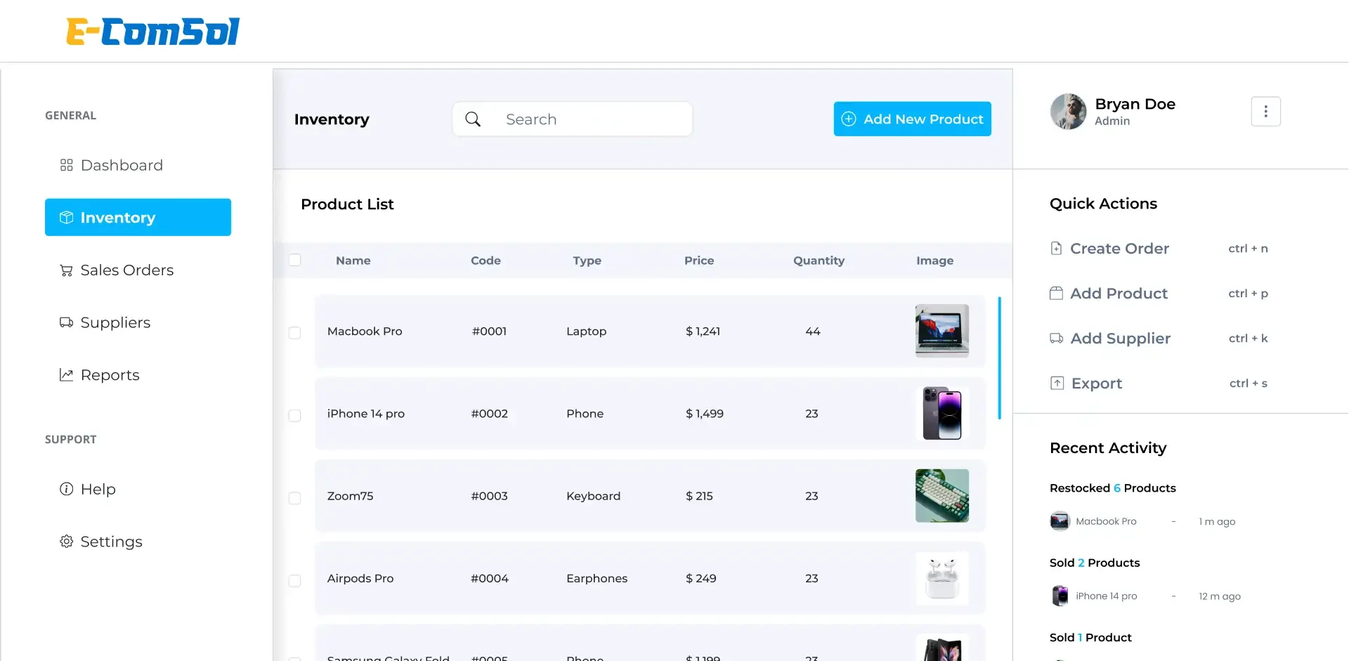Click the Reports chart icon
1349x661 pixels.
67,375
